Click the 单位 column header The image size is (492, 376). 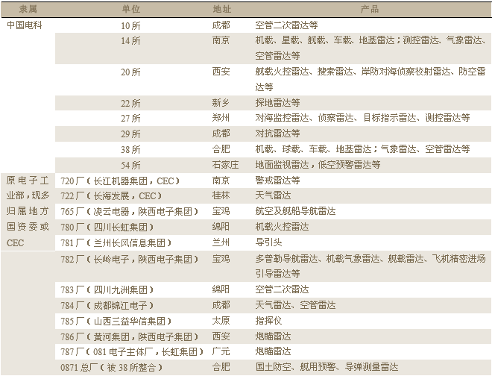coord(131,10)
